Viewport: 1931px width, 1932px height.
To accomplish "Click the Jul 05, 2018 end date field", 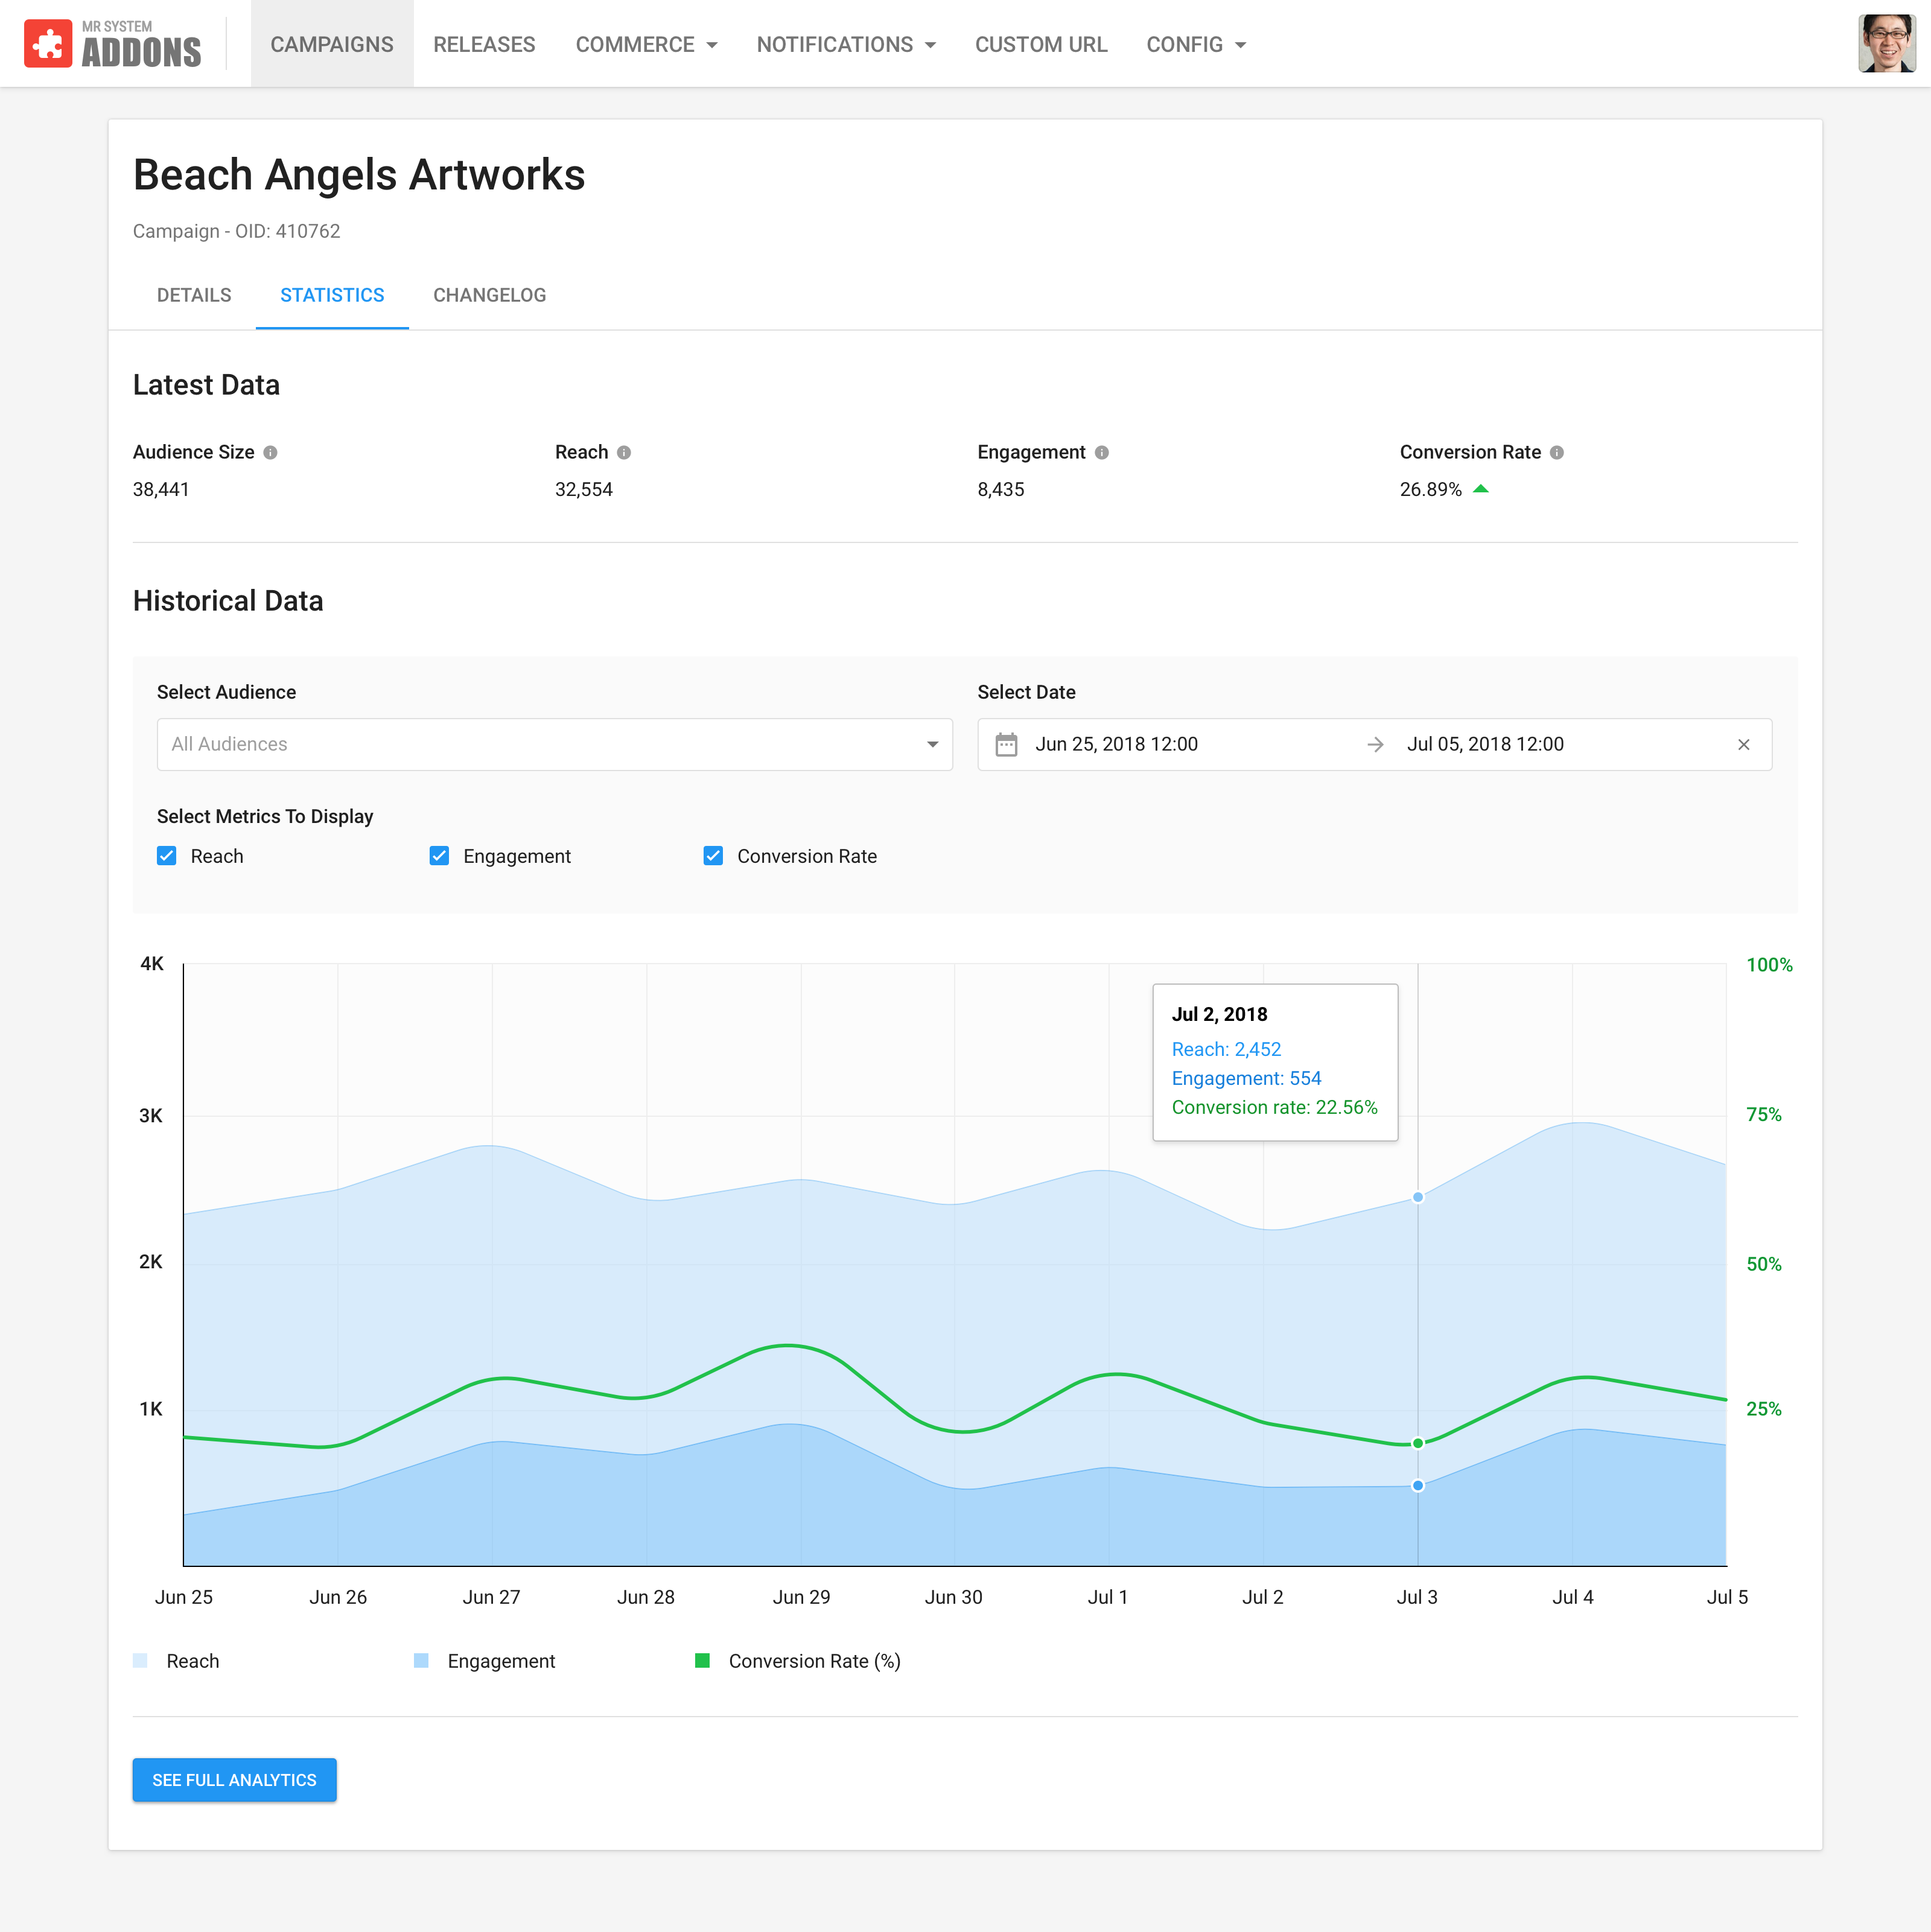I will tap(1485, 744).
